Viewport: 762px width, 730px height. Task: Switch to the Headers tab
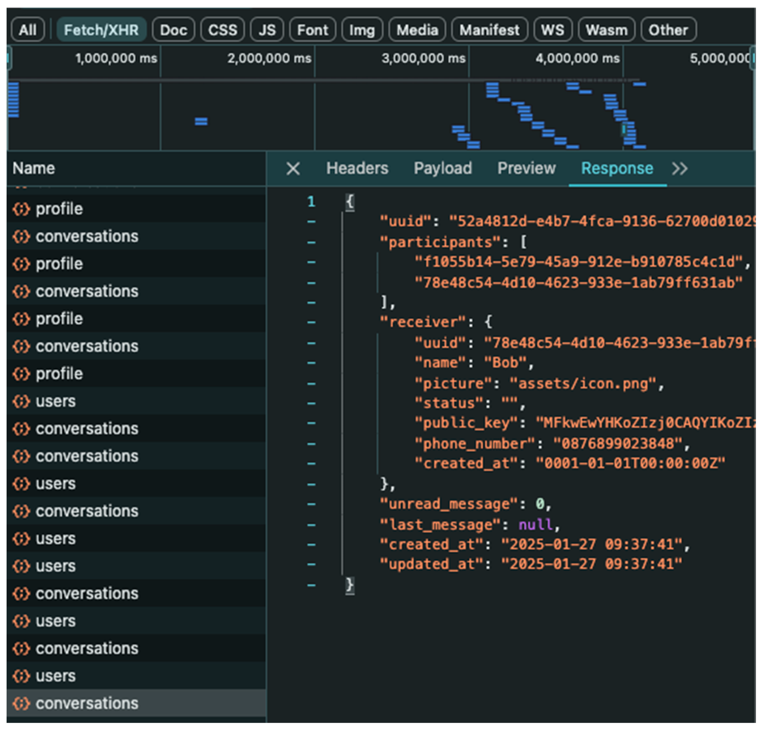coord(357,169)
